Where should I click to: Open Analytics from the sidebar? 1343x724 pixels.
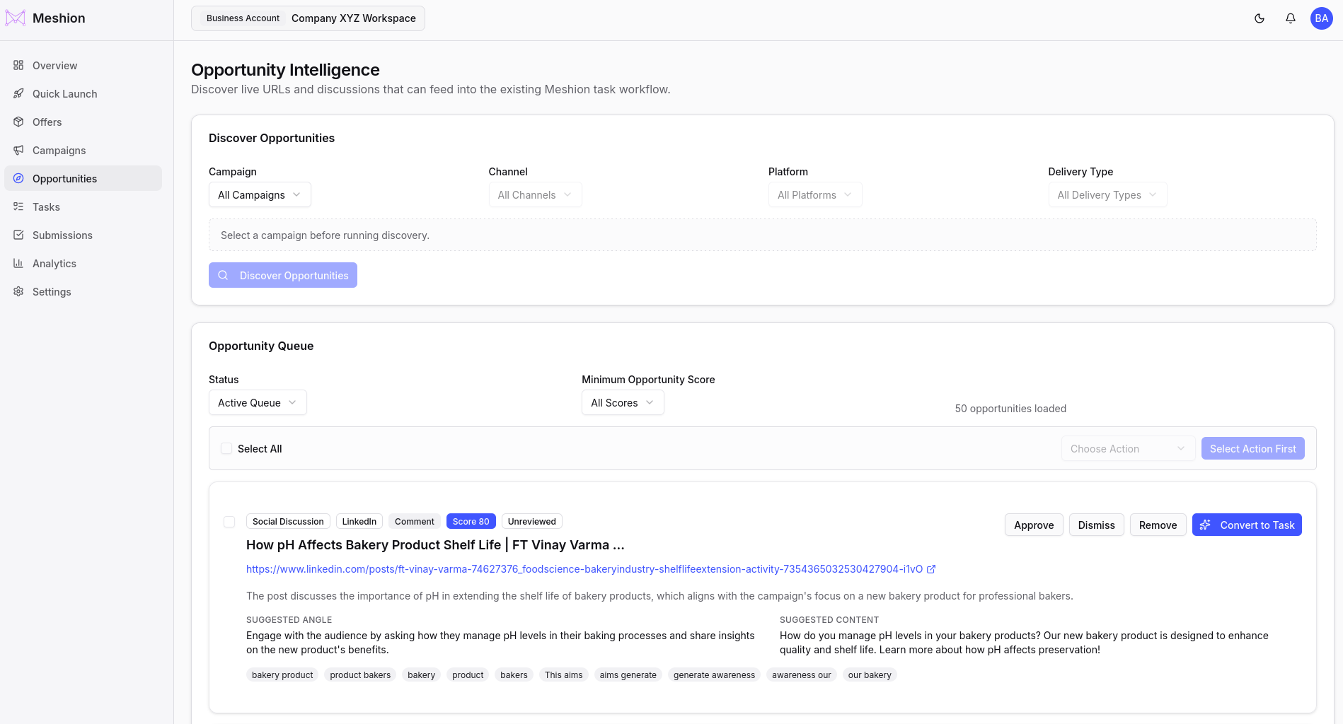click(83, 263)
